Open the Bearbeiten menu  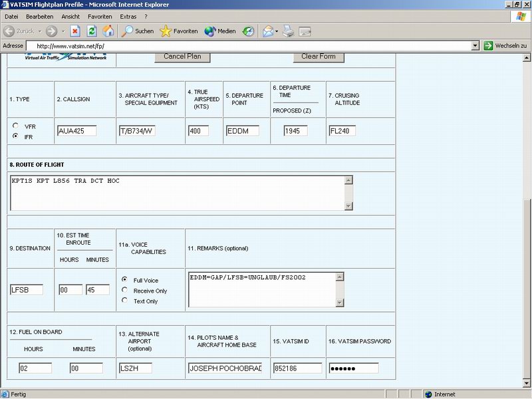(39, 16)
